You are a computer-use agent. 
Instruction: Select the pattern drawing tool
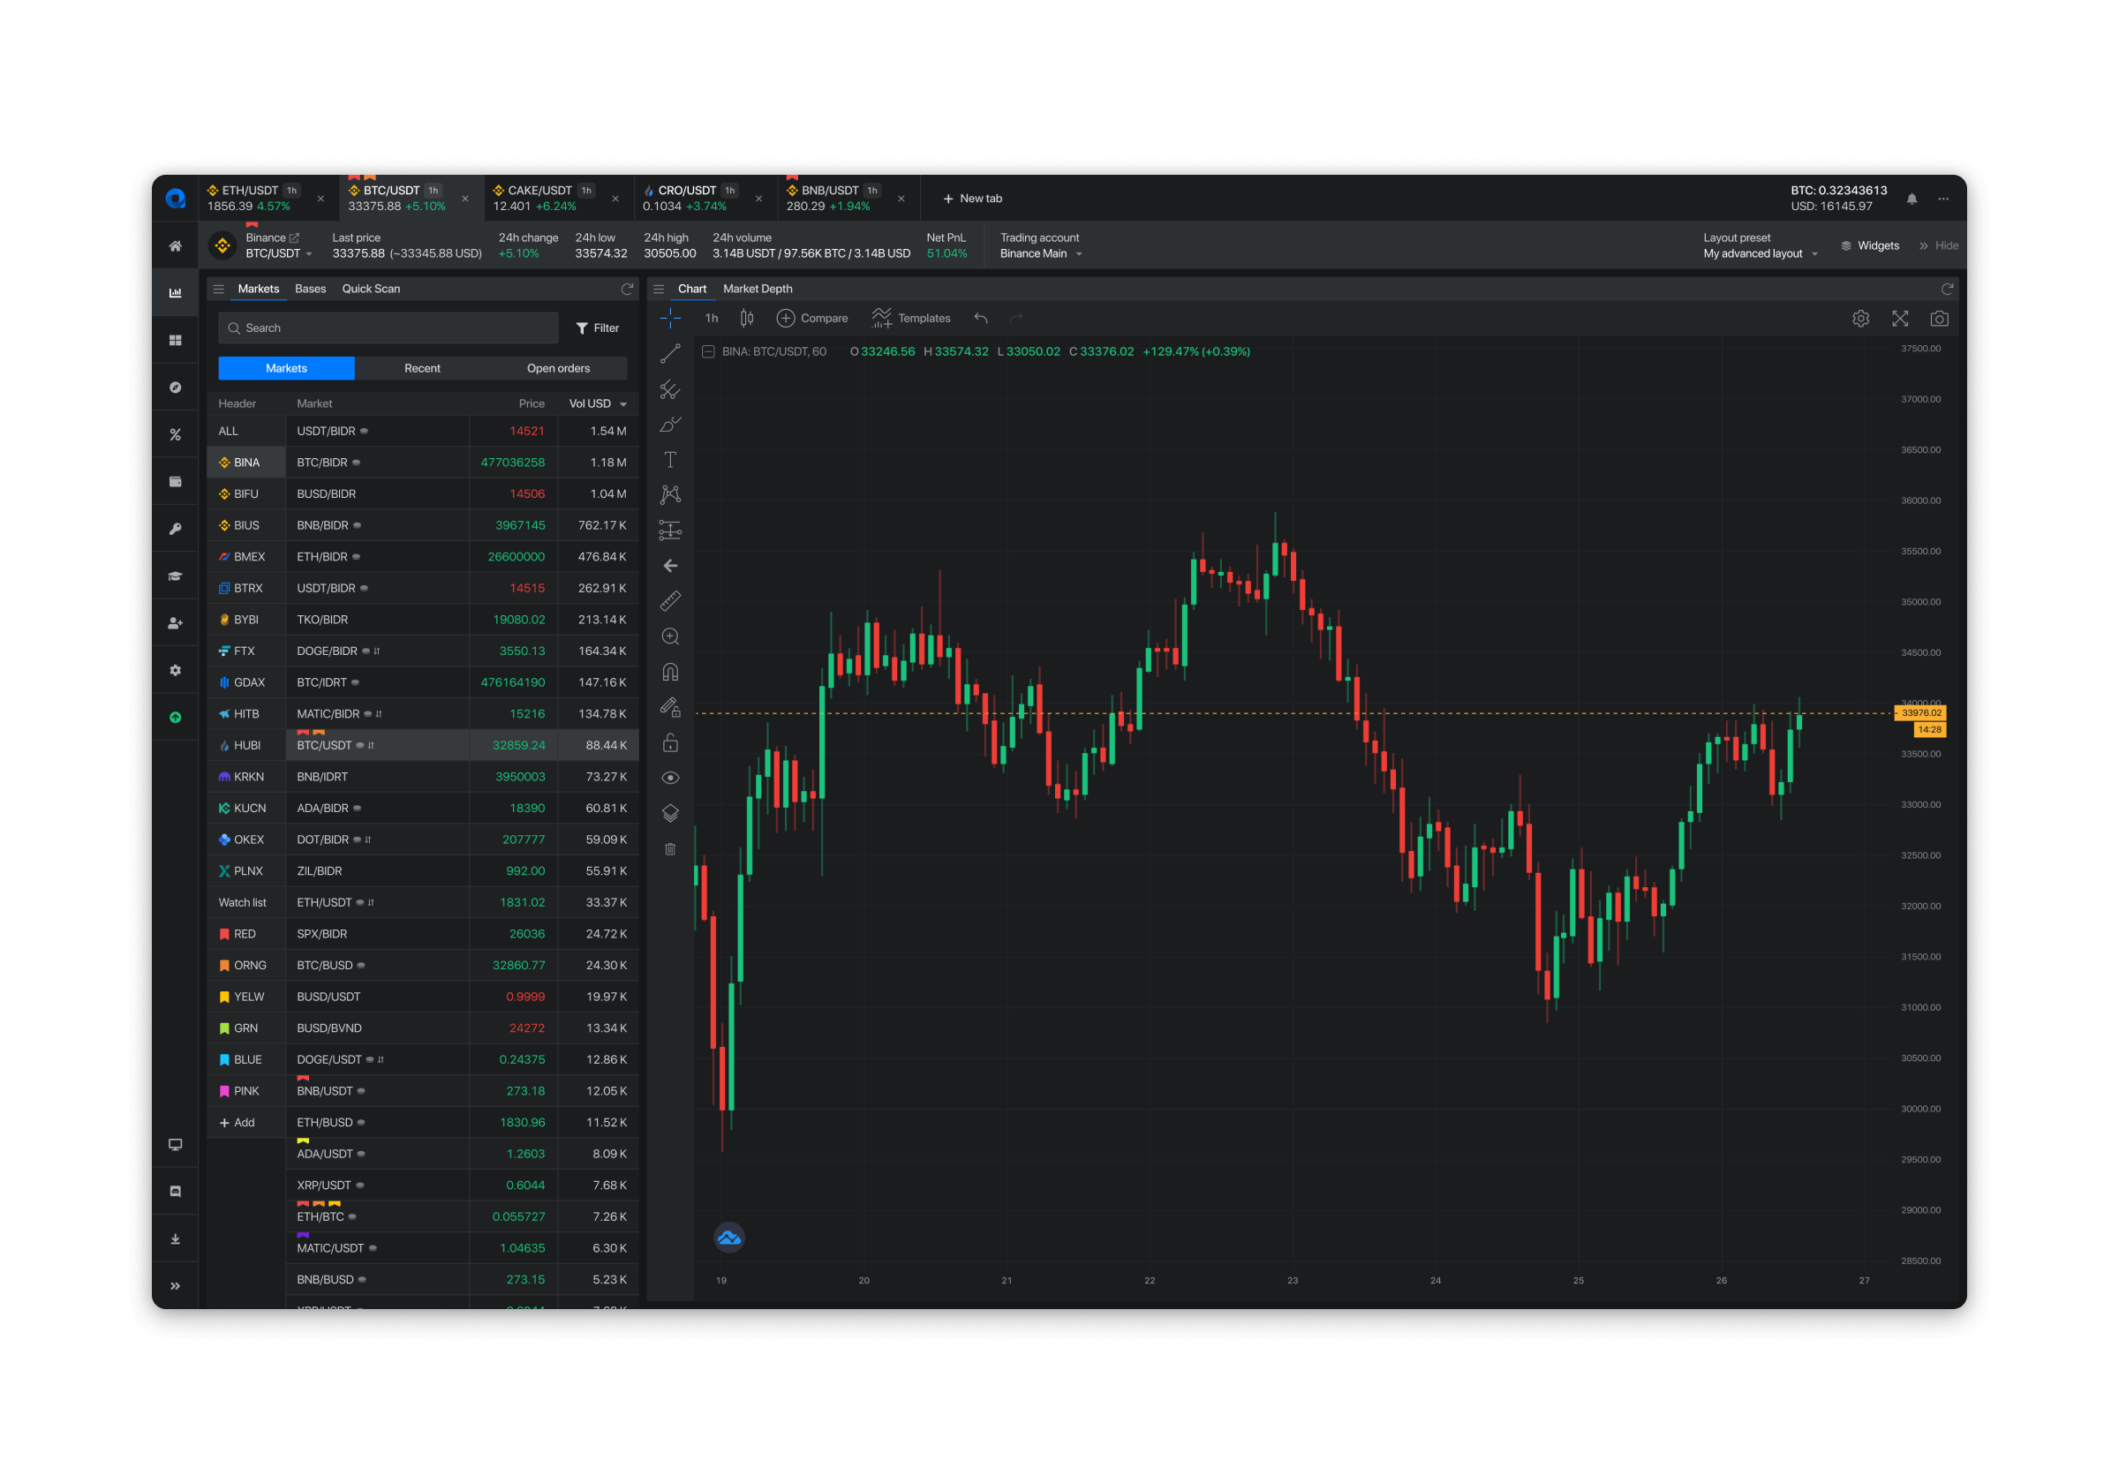coord(670,494)
